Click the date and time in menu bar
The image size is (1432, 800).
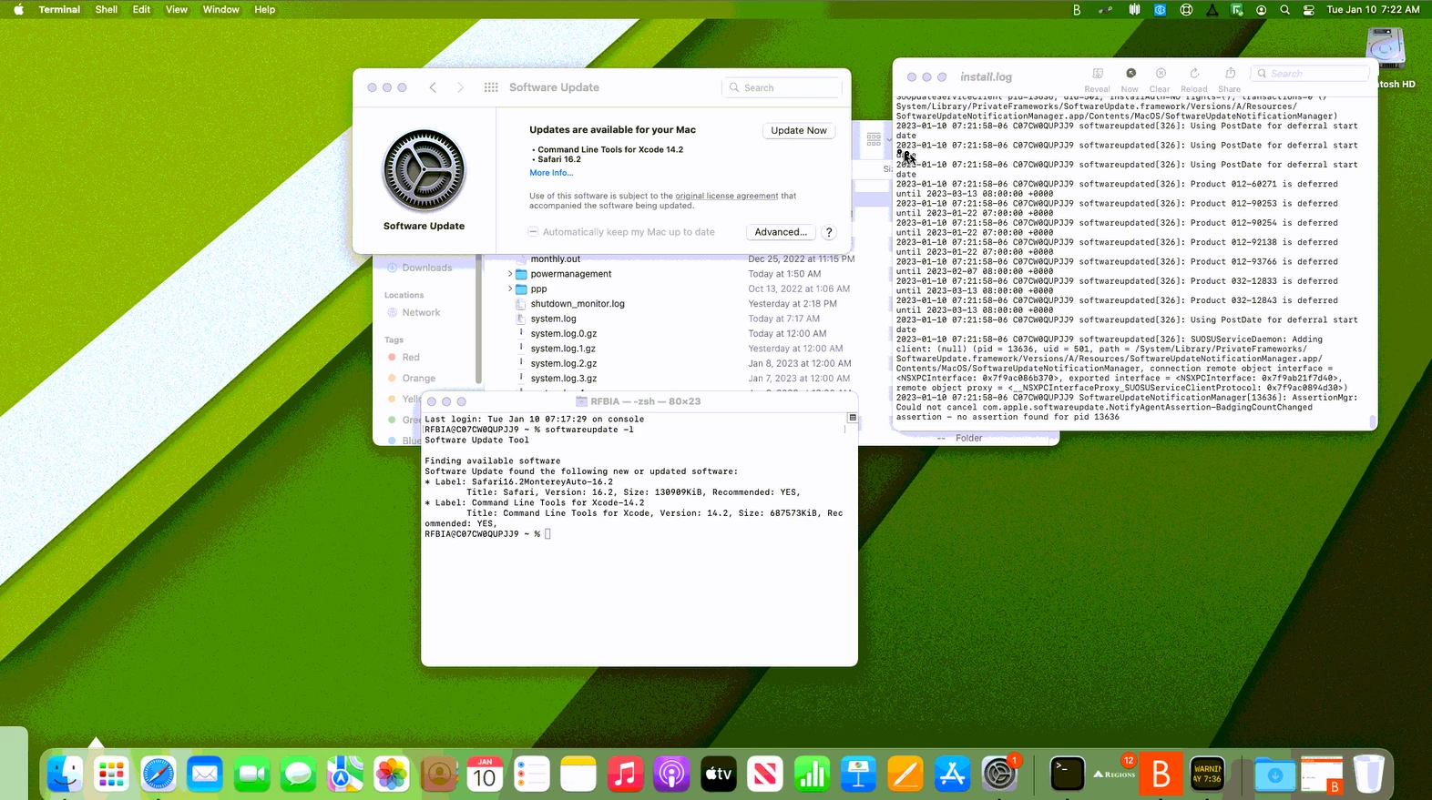coord(1373,10)
